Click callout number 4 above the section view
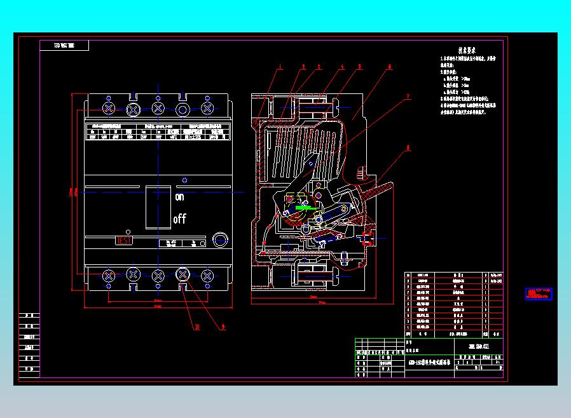The image size is (571, 418). tap(342, 67)
